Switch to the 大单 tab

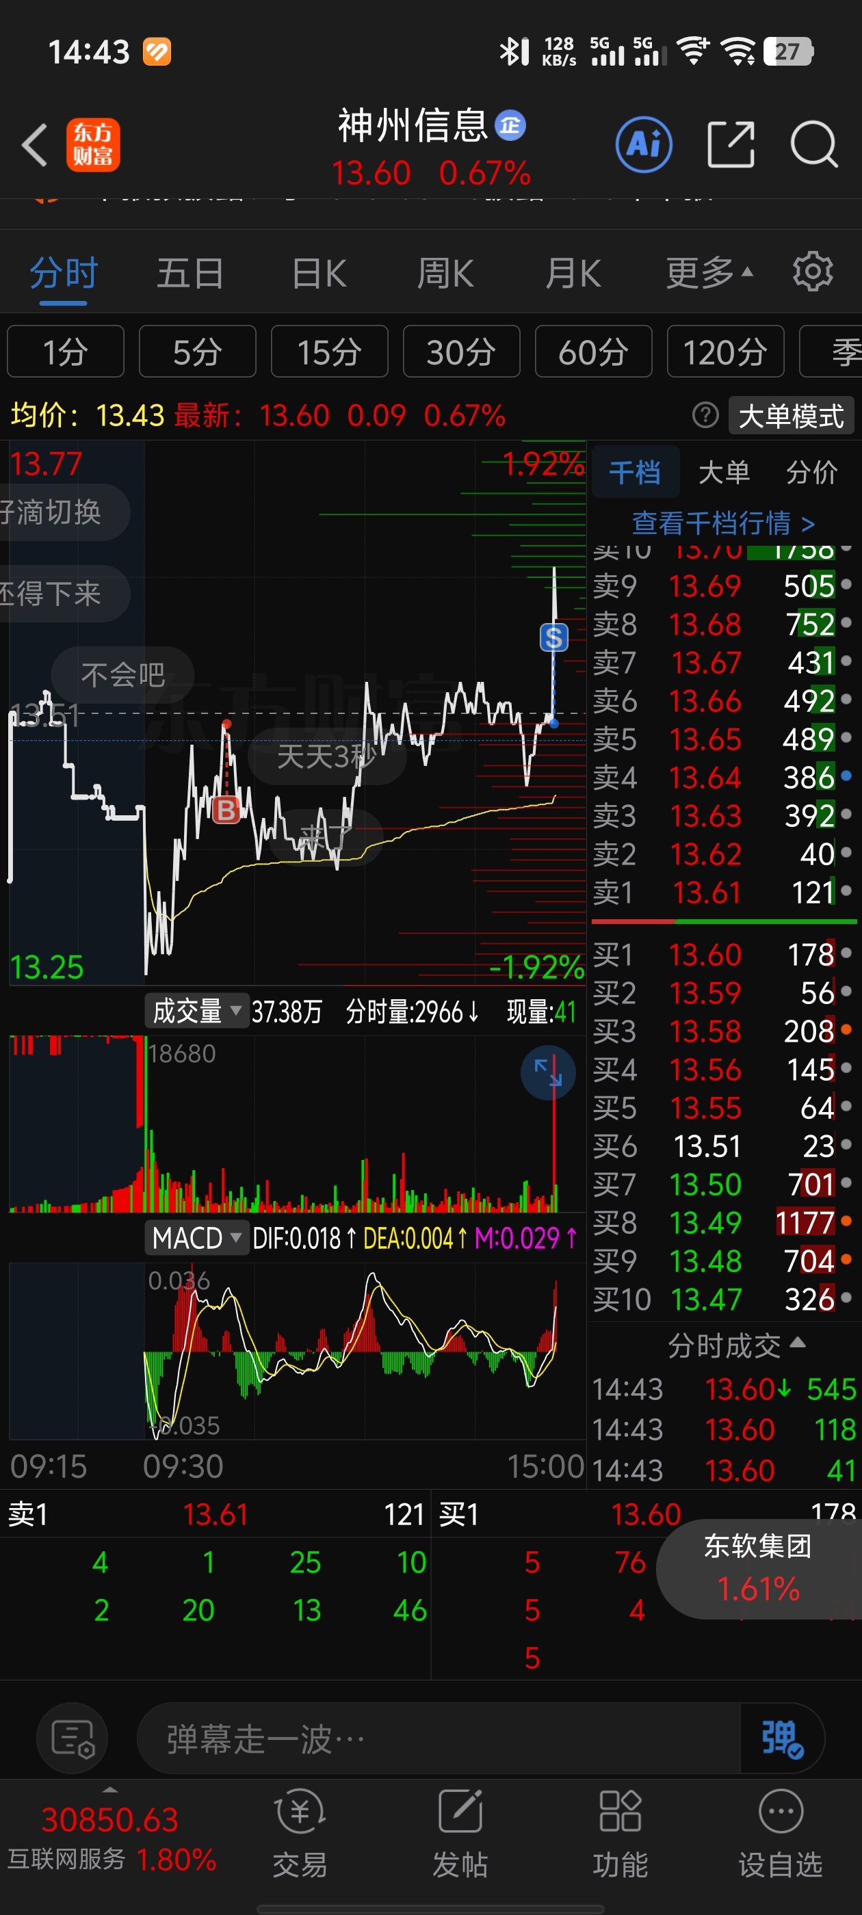point(724,472)
